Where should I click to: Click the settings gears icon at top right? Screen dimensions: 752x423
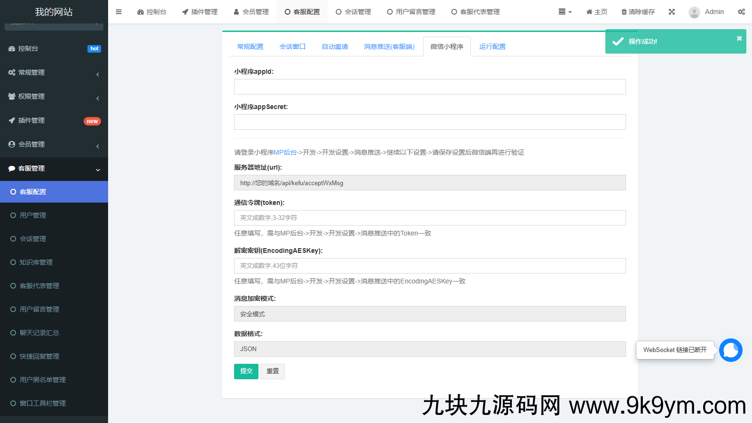tap(741, 12)
